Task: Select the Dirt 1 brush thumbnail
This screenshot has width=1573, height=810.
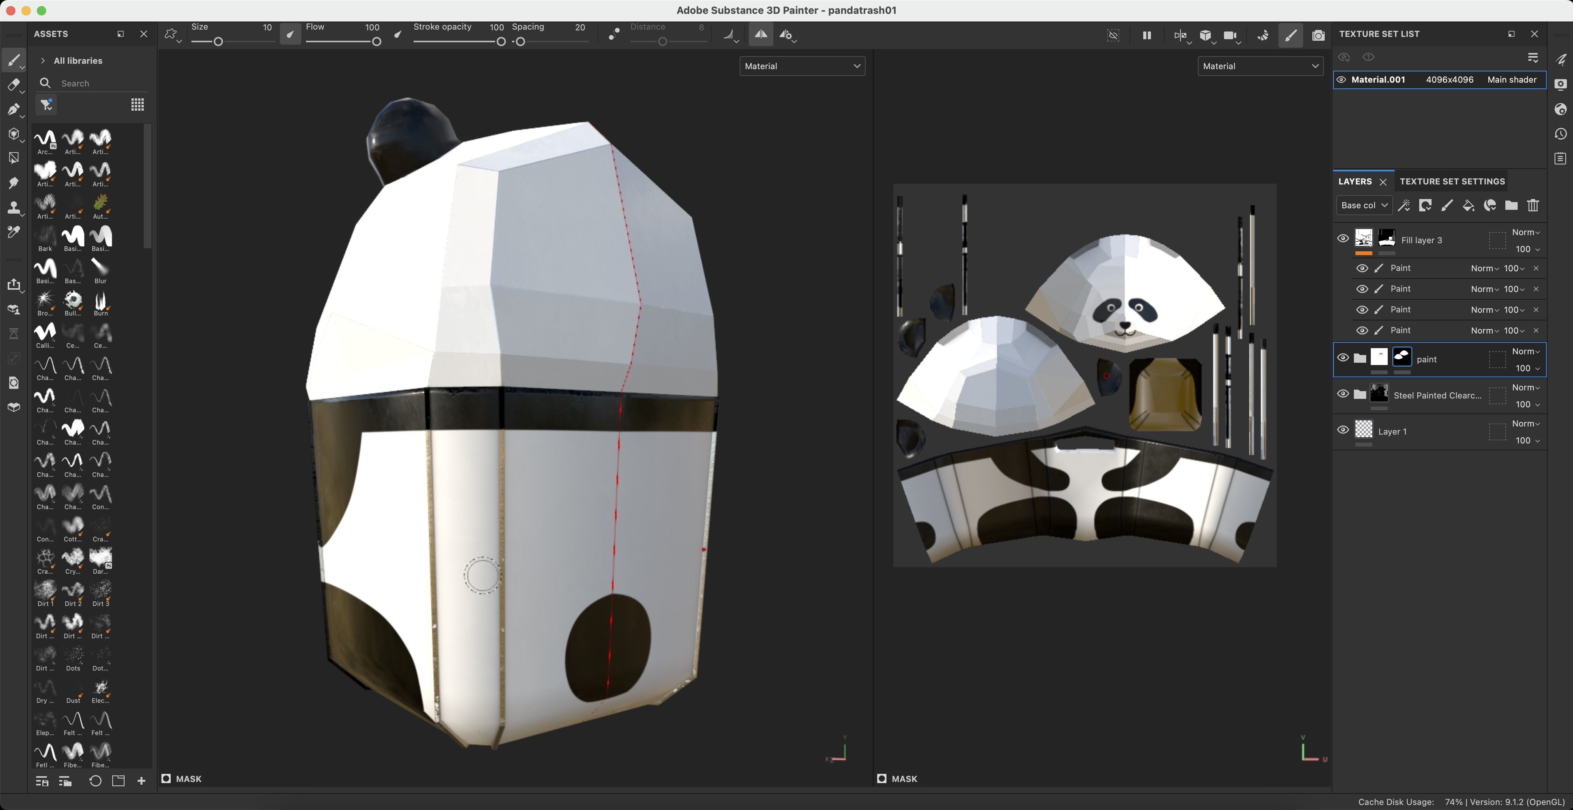Action: 45,593
